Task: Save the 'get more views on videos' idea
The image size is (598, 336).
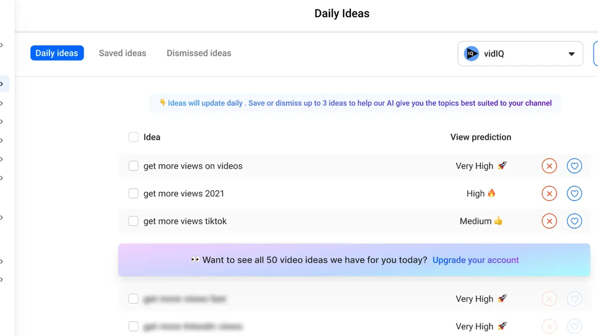Action: [574, 166]
